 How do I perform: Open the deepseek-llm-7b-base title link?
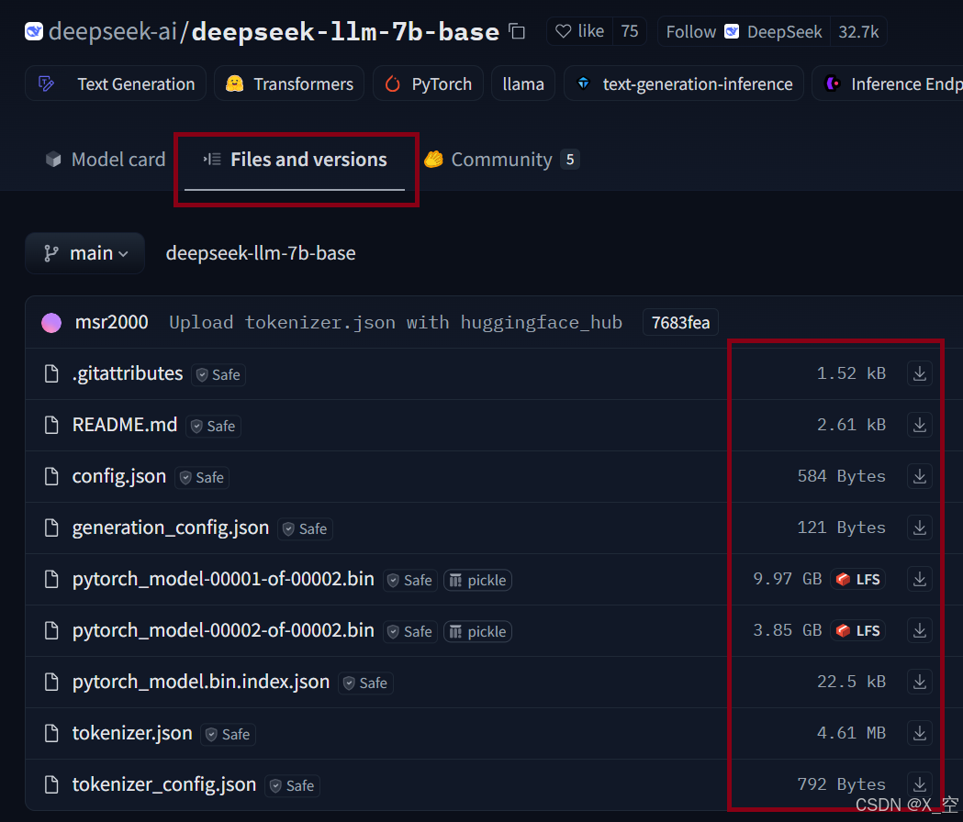click(x=345, y=31)
